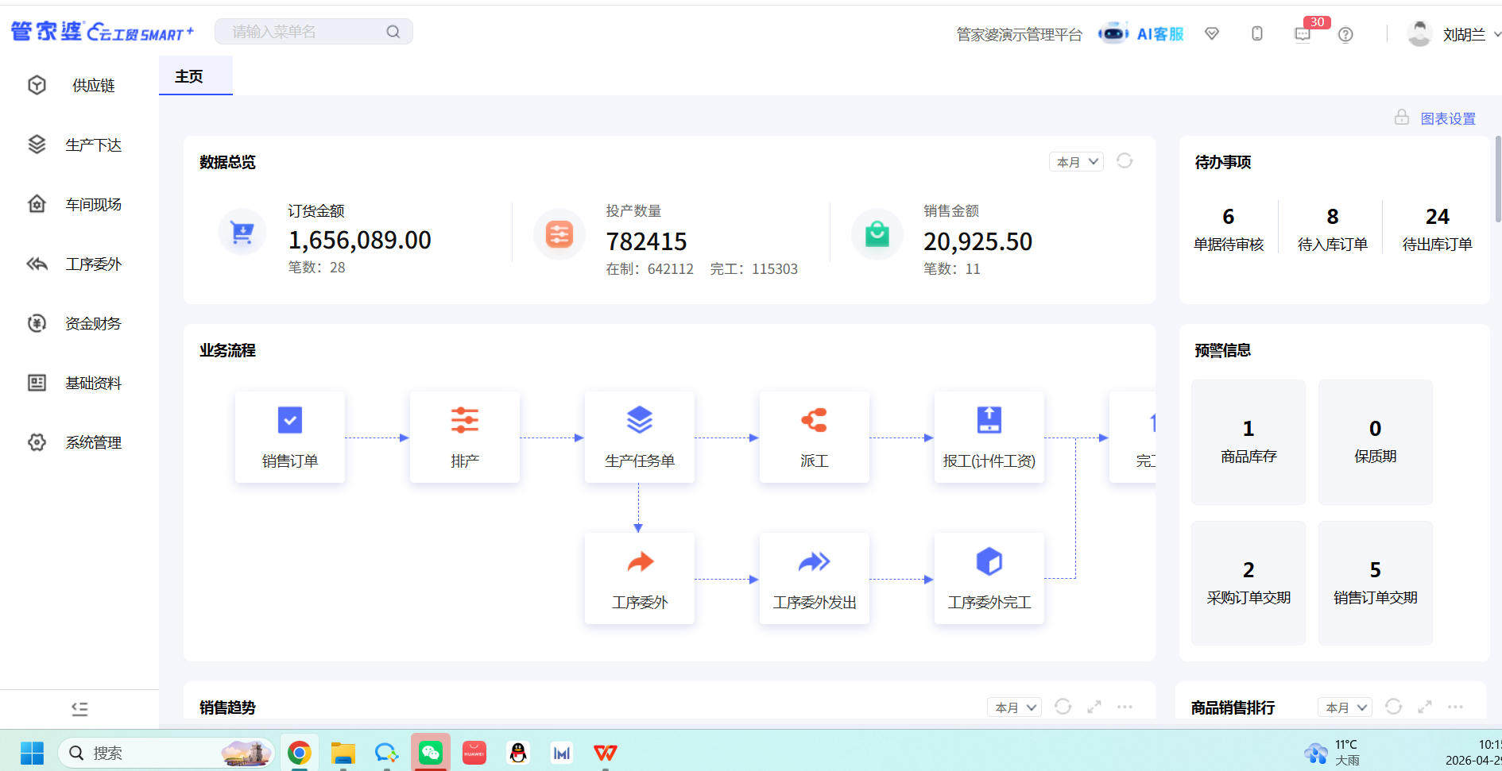Open the 工序委外 workflow card
Viewport: 1502px width, 771px height.
point(640,578)
